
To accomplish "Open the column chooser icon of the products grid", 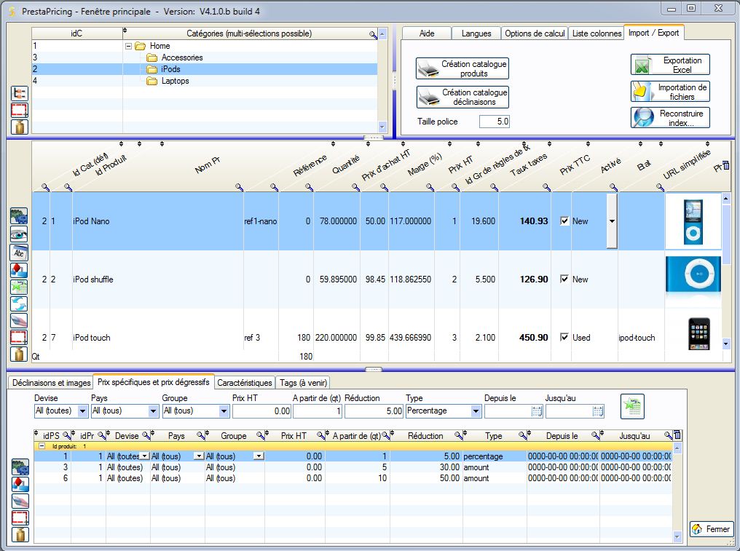I will pyautogui.click(x=726, y=165).
